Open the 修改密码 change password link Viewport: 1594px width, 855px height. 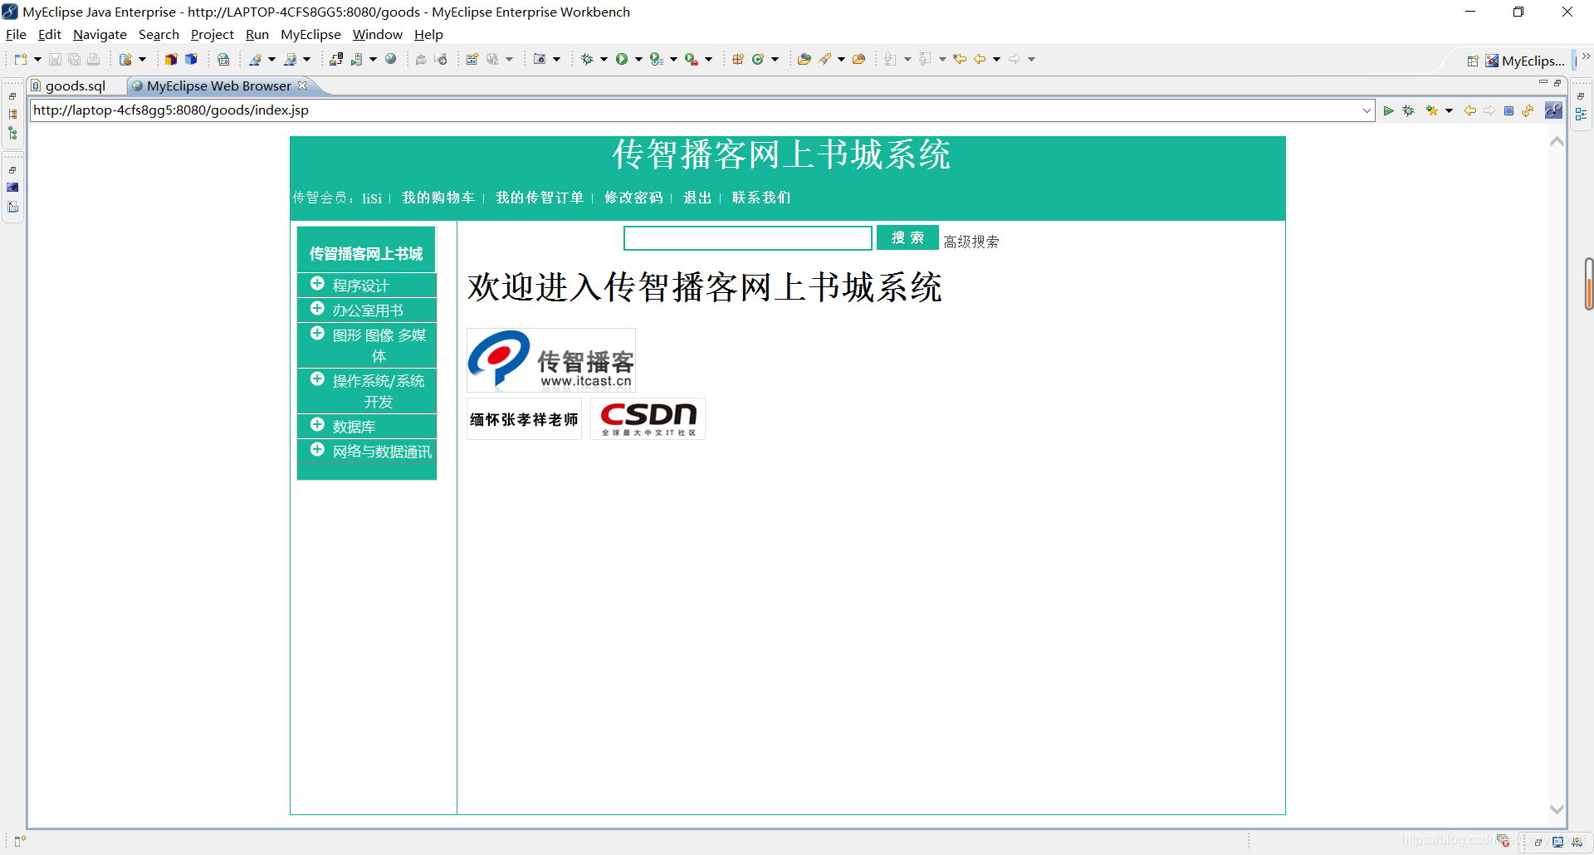[x=633, y=198]
